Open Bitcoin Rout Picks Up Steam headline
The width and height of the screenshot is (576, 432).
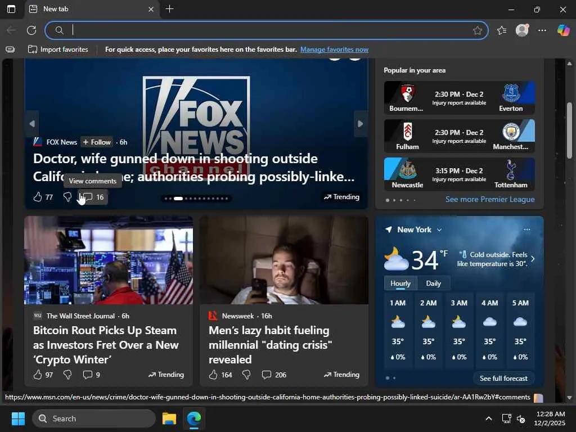coord(106,345)
